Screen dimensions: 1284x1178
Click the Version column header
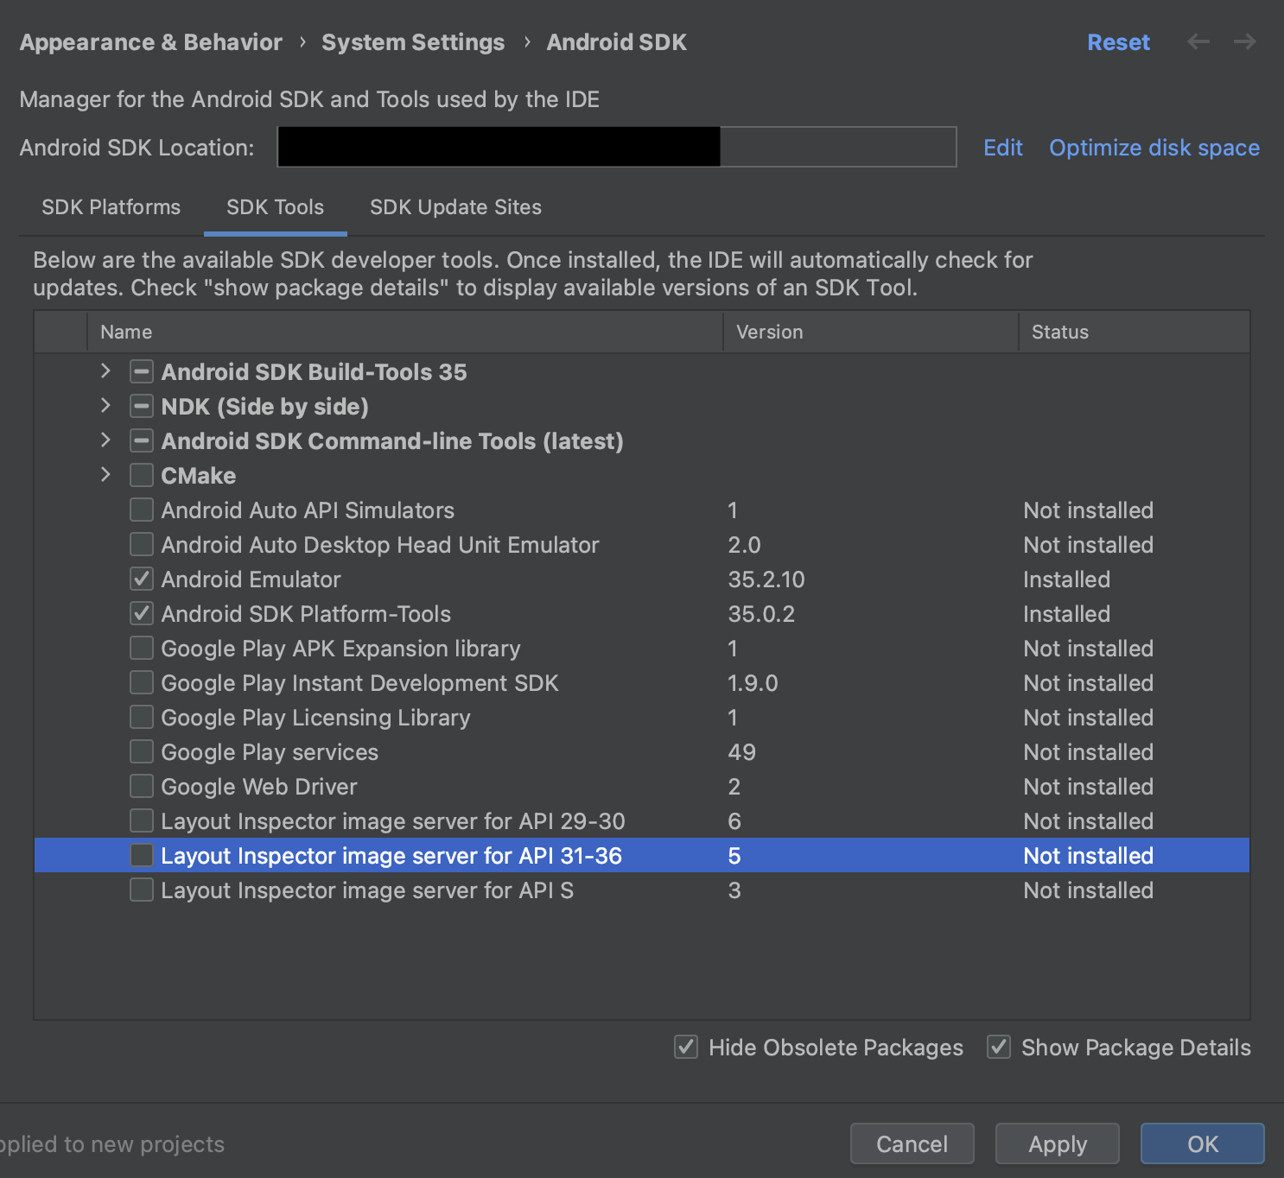click(x=769, y=332)
